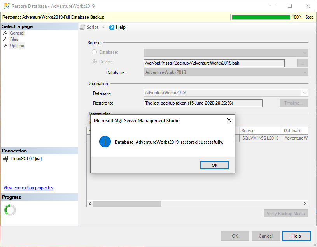Click the LinuxSQL02 [sa] connection text
The image size is (317, 247).
point(26,159)
